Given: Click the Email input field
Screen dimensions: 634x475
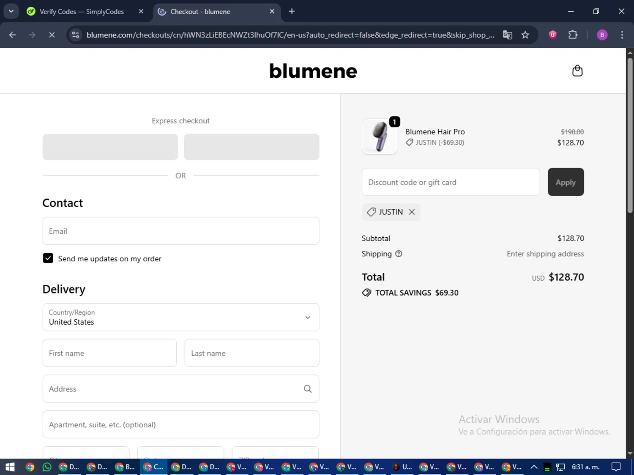Looking at the screenshot, I should 181,231.
